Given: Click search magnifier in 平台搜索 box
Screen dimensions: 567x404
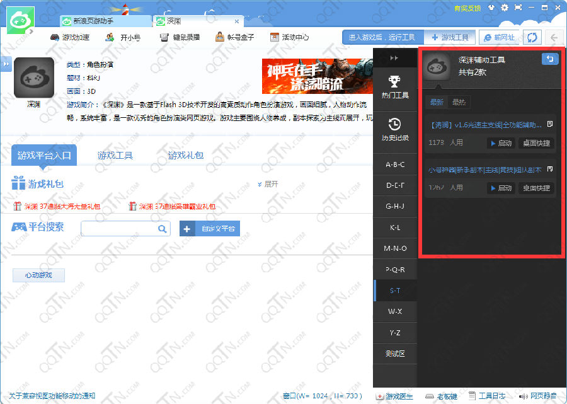Looking at the screenshot, I should coord(162,229).
